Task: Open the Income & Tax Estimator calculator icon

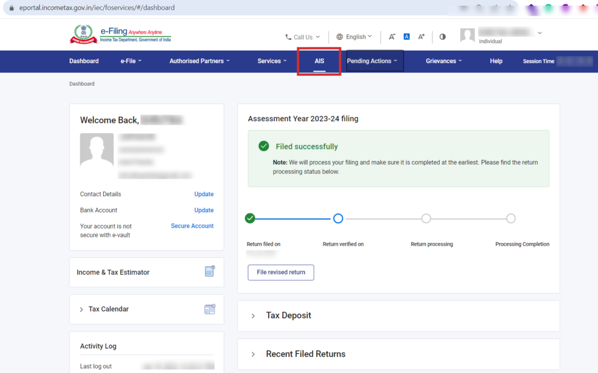Action: coord(210,271)
